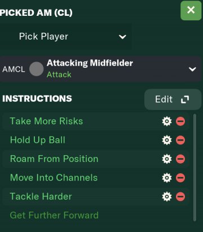Click the Edit instructions button
The height and width of the screenshot is (232, 203).
pos(173,99)
